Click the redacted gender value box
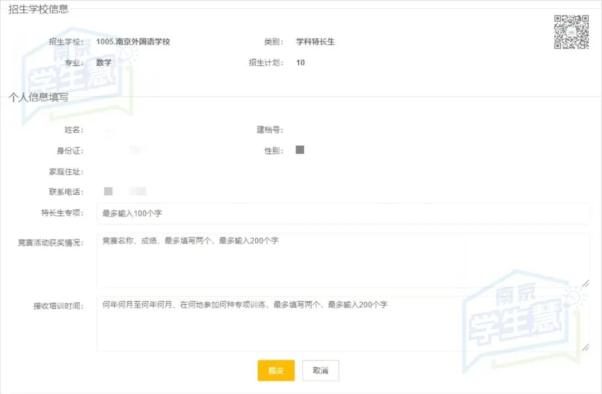 tap(300, 150)
